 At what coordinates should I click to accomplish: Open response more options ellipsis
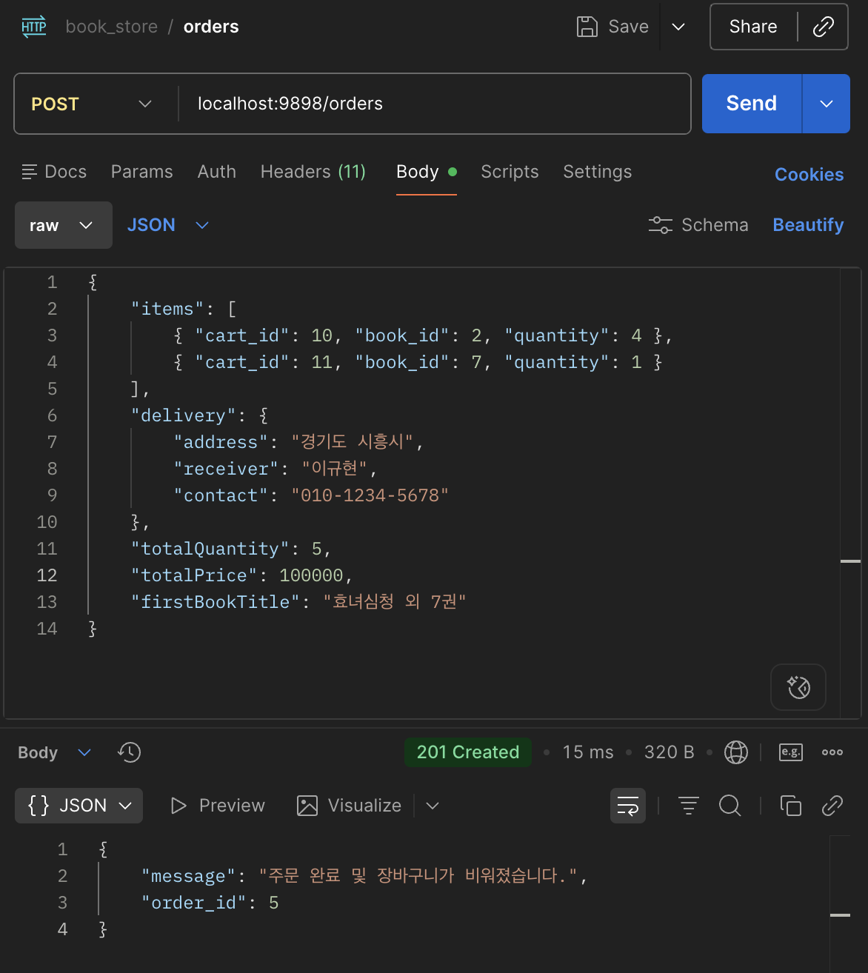(832, 752)
